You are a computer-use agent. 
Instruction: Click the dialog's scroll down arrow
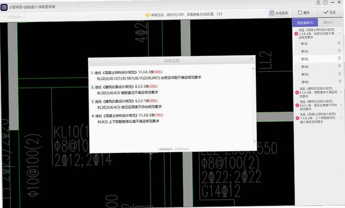tap(254, 141)
